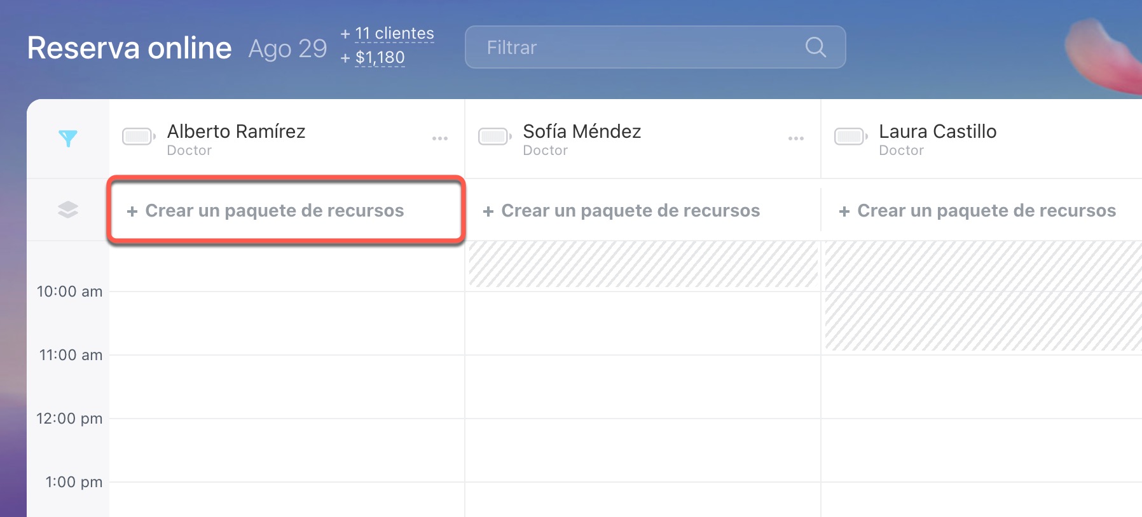Screen dimensions: 1142x517
Task: Focus the Filtrar search field
Action: tap(636, 47)
